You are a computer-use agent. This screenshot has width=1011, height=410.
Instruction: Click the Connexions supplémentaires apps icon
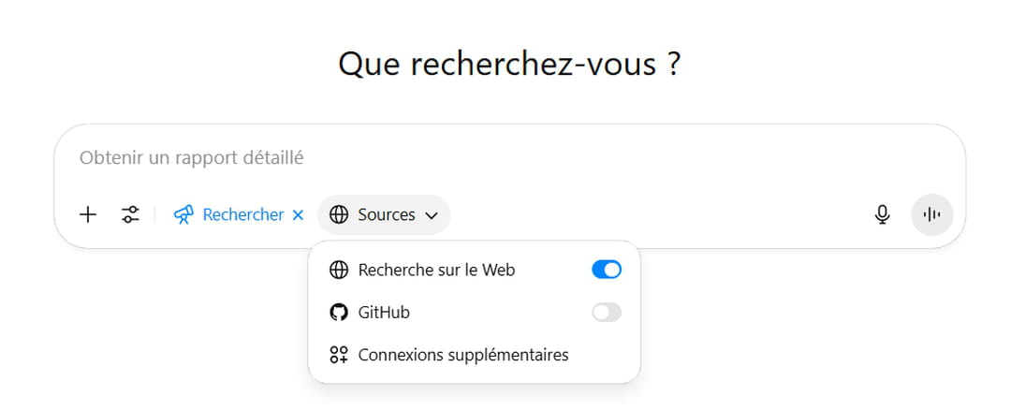339,355
